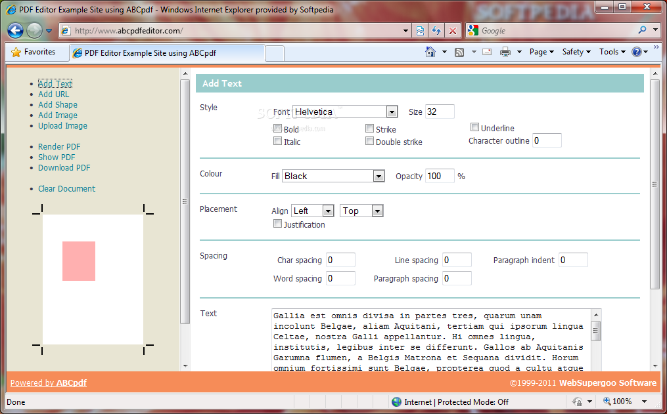Viewport: 667px width, 414px height.
Task: Open the Add Shape link
Action: coord(58,104)
